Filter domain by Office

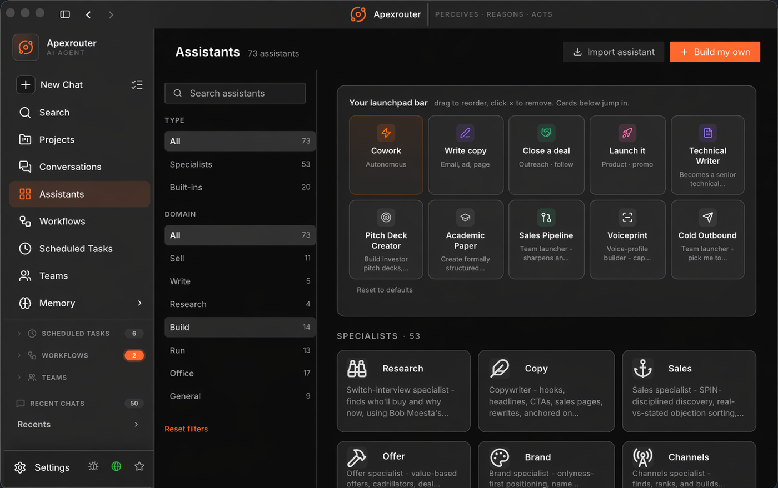240,373
